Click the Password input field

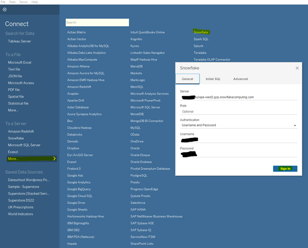pyautogui.click(x=238, y=154)
